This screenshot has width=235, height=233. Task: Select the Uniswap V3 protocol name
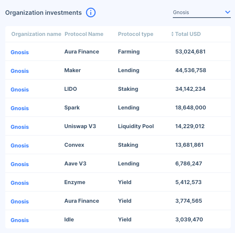pyautogui.click(x=80, y=126)
